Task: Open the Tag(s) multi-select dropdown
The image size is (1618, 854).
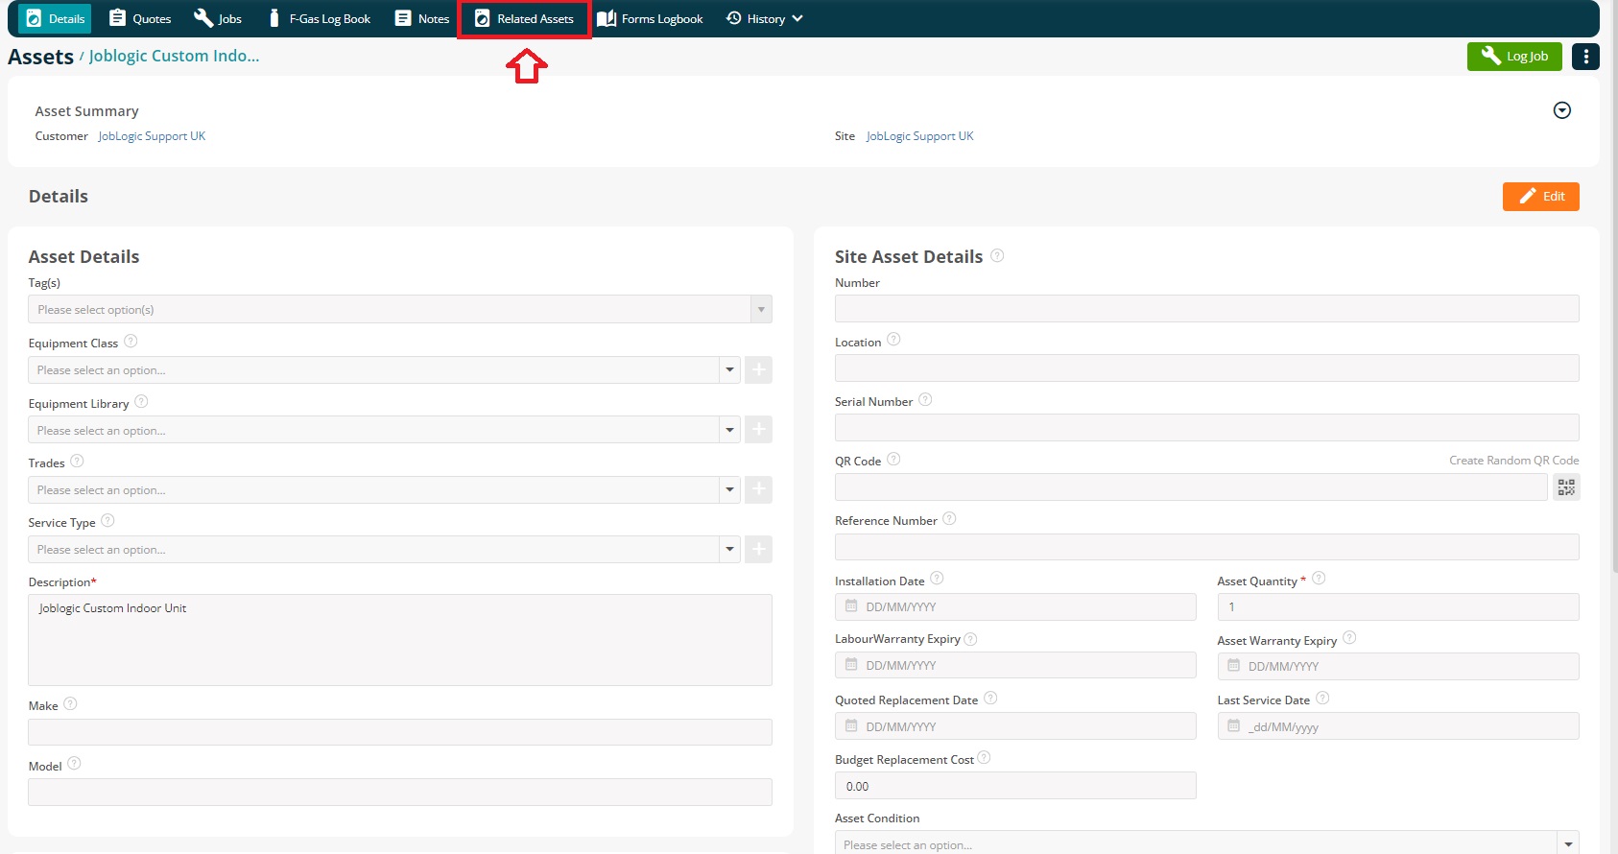Action: (400, 309)
